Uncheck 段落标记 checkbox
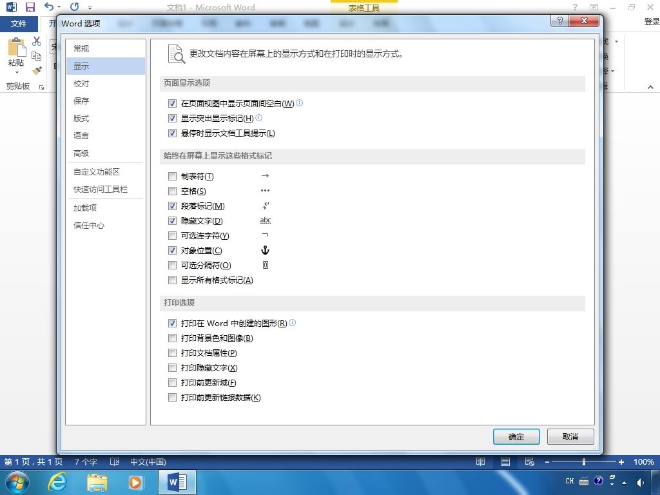The height and width of the screenshot is (495, 660). (x=172, y=206)
